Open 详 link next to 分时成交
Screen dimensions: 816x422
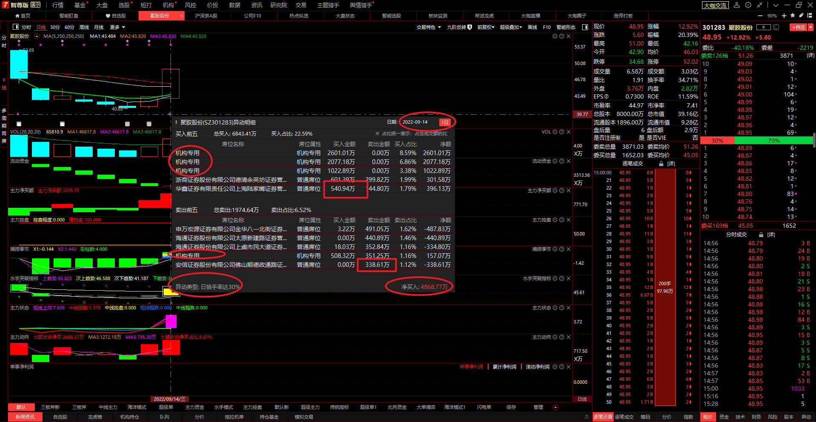coord(771,235)
